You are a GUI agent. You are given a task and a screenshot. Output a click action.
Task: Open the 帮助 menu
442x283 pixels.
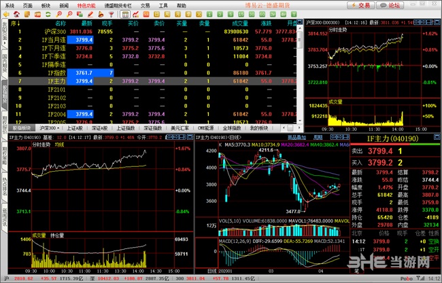[182, 5]
